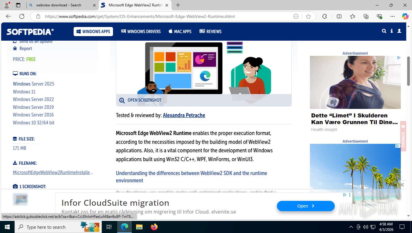412x233 pixels.
Task: Open the small screenshot thumbnail
Action: [20, 199]
